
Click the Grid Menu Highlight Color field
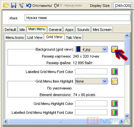[91, 103]
